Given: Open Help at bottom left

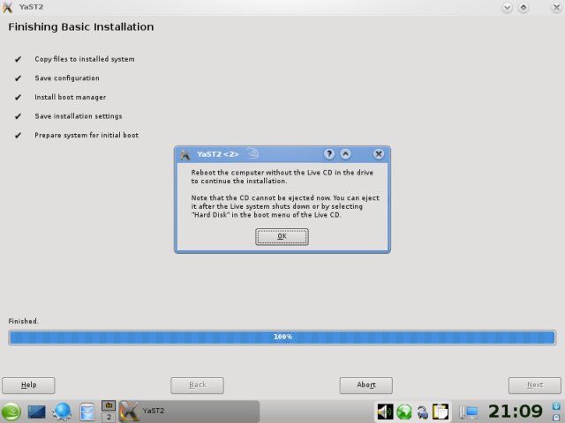Looking at the screenshot, I should 28,385.
